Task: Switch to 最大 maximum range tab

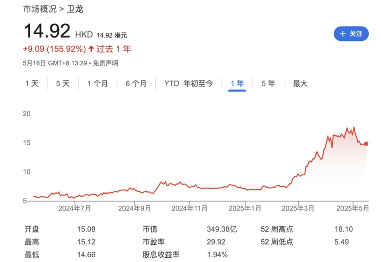Action: [x=300, y=84]
